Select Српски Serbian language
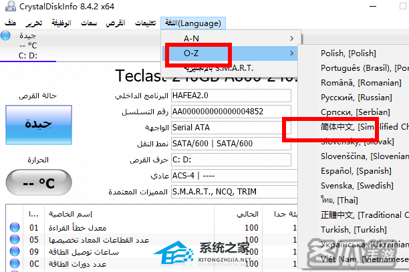The height and width of the screenshot is (272, 409). point(356,112)
